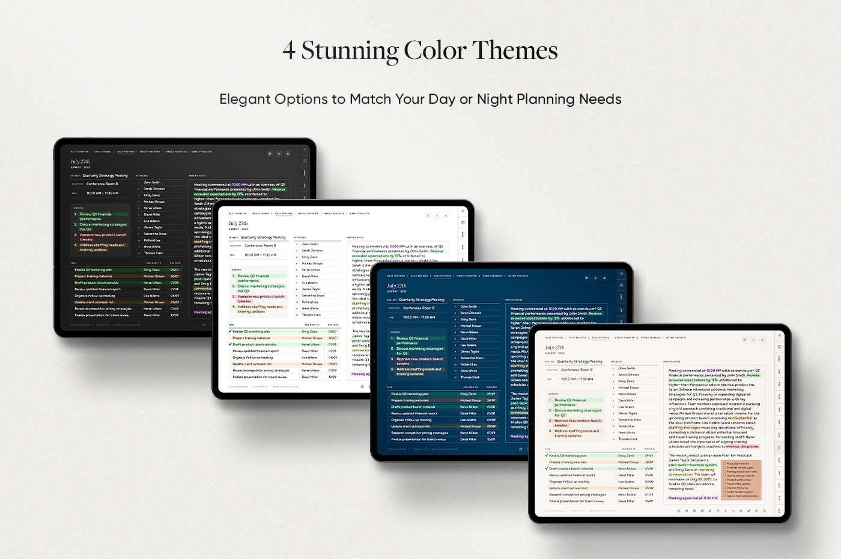Check 'Review updated financial report' on navy tablet
This screenshot has height=559, width=841.
(x=389, y=413)
